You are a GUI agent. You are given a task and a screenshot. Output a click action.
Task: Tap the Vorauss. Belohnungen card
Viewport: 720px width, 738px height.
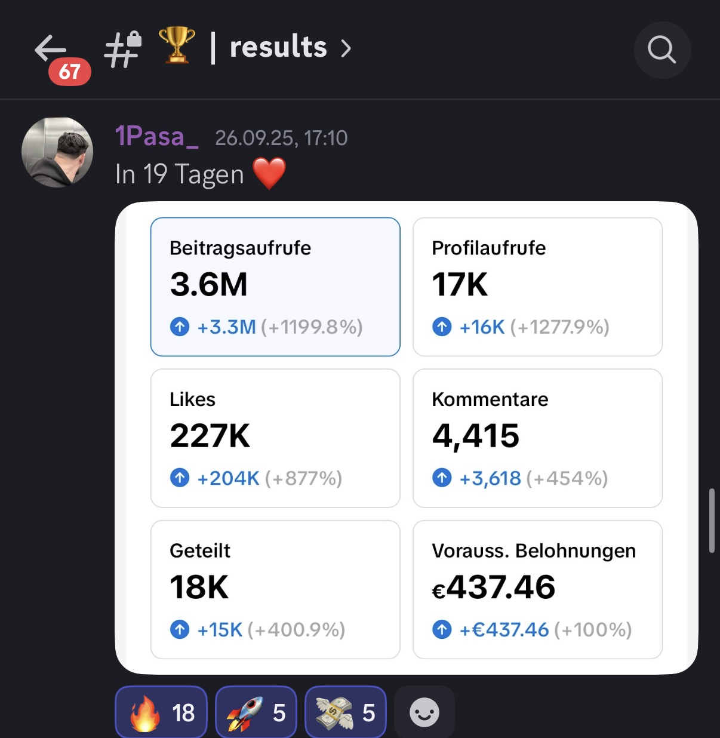(x=537, y=589)
